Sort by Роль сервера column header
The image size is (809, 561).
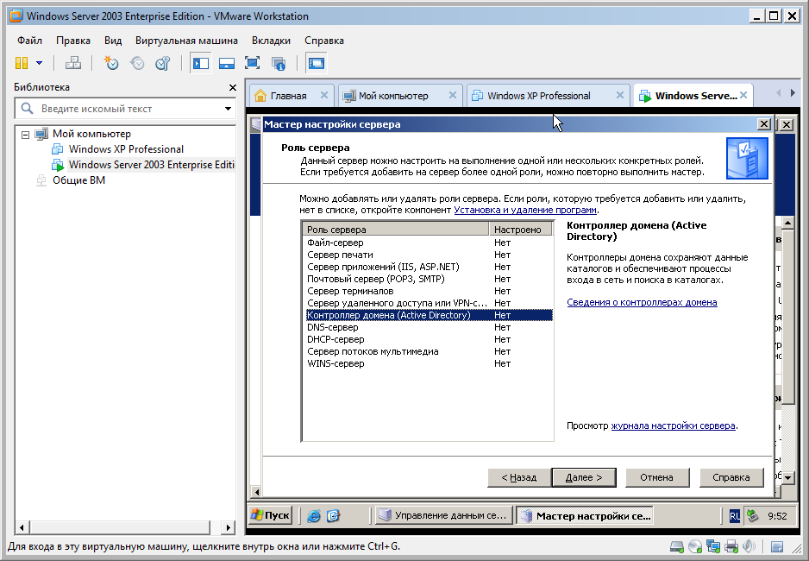[x=395, y=230]
